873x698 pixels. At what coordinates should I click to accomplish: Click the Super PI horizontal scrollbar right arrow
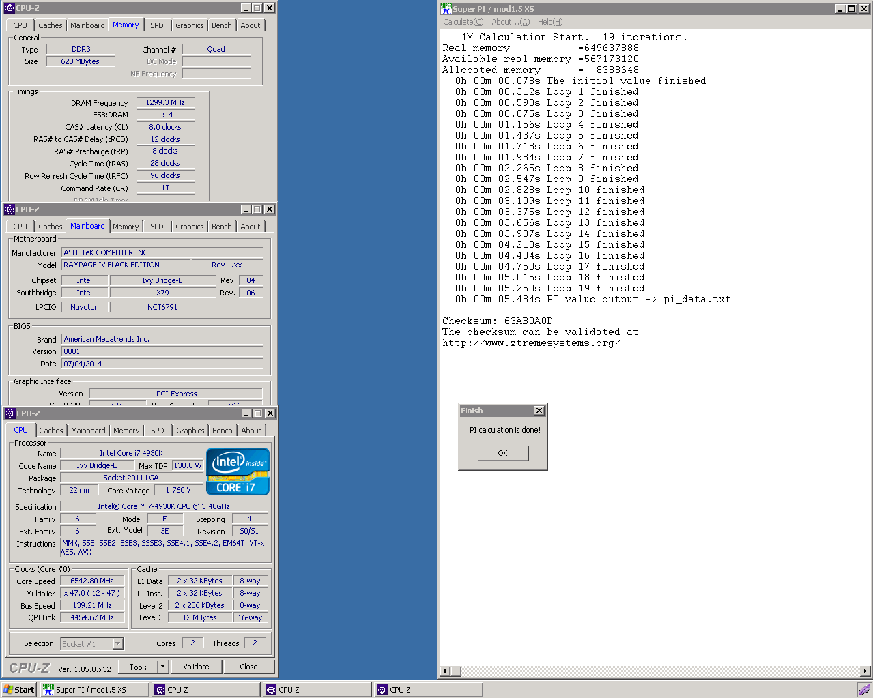point(865,671)
